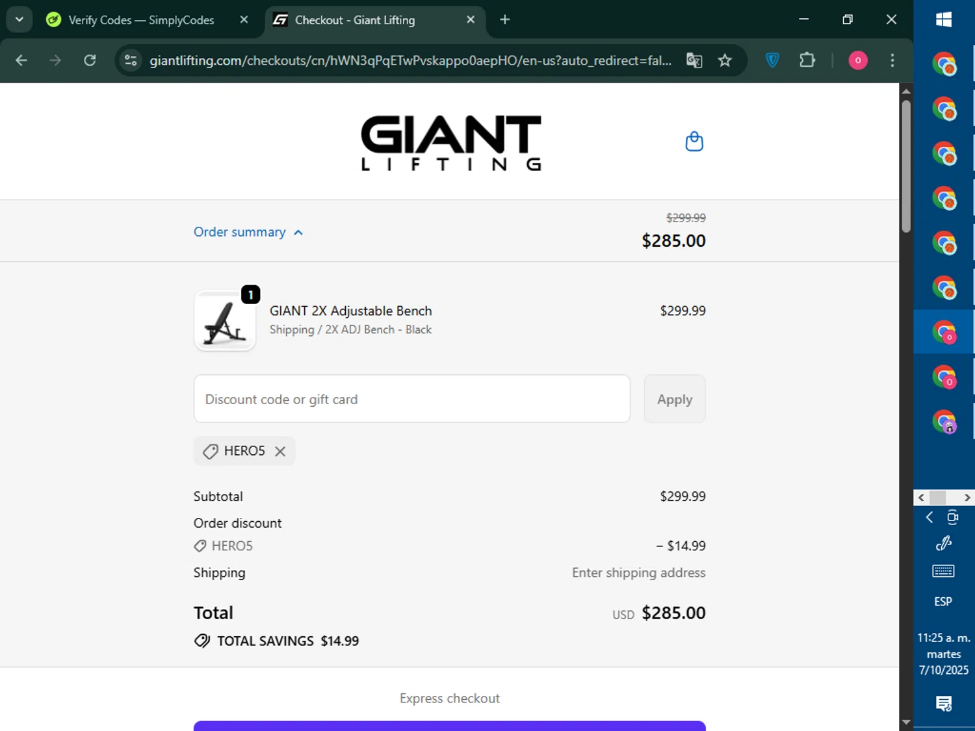Open the tab search dropdown arrow
Screen dimensions: 975x731
19,19
